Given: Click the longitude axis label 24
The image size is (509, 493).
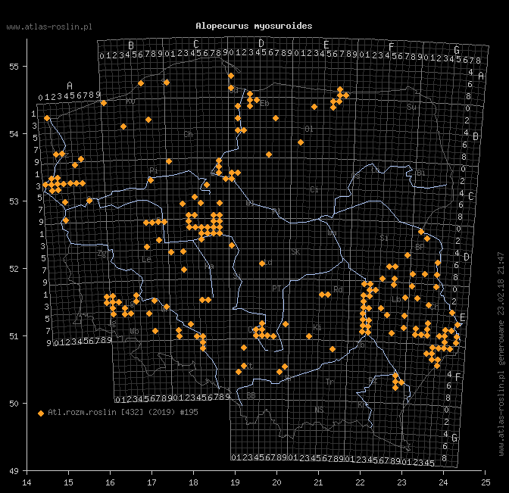Looking at the screenshot, I should (443, 482).
